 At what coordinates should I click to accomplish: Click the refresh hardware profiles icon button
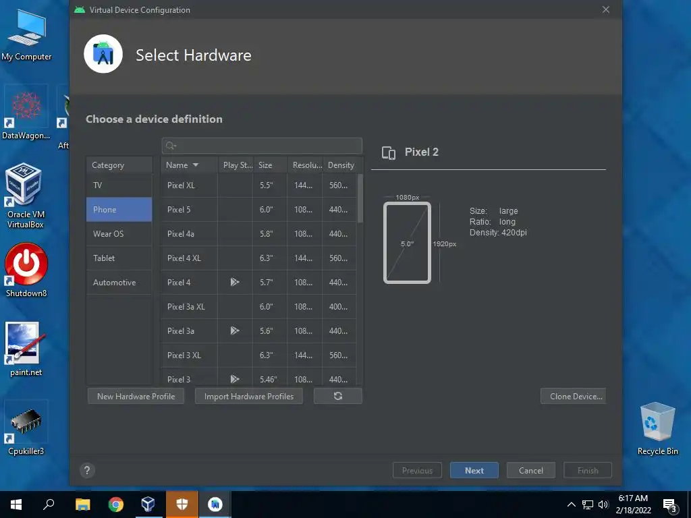click(x=338, y=396)
